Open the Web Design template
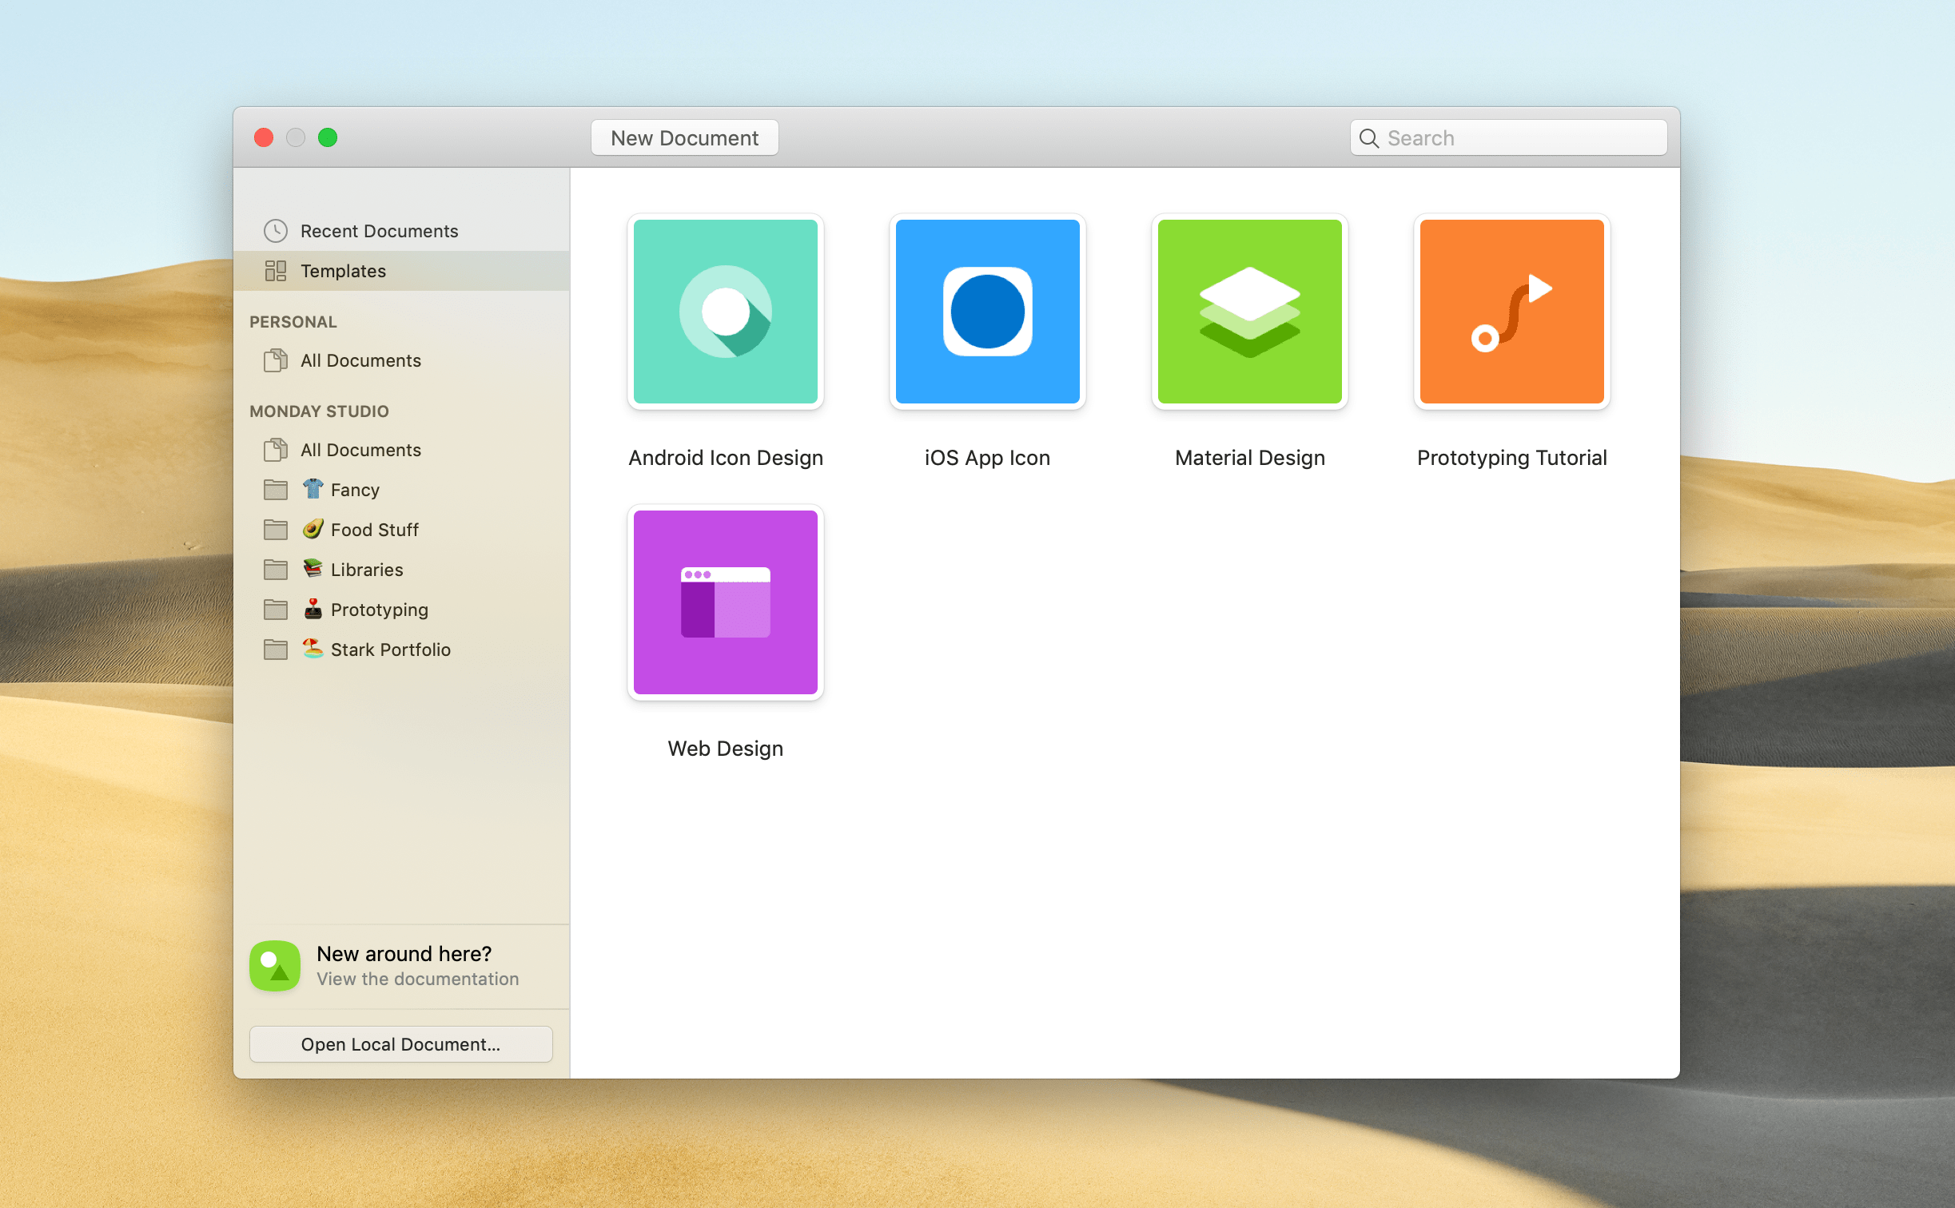Viewport: 1955px width, 1208px height. [x=725, y=602]
